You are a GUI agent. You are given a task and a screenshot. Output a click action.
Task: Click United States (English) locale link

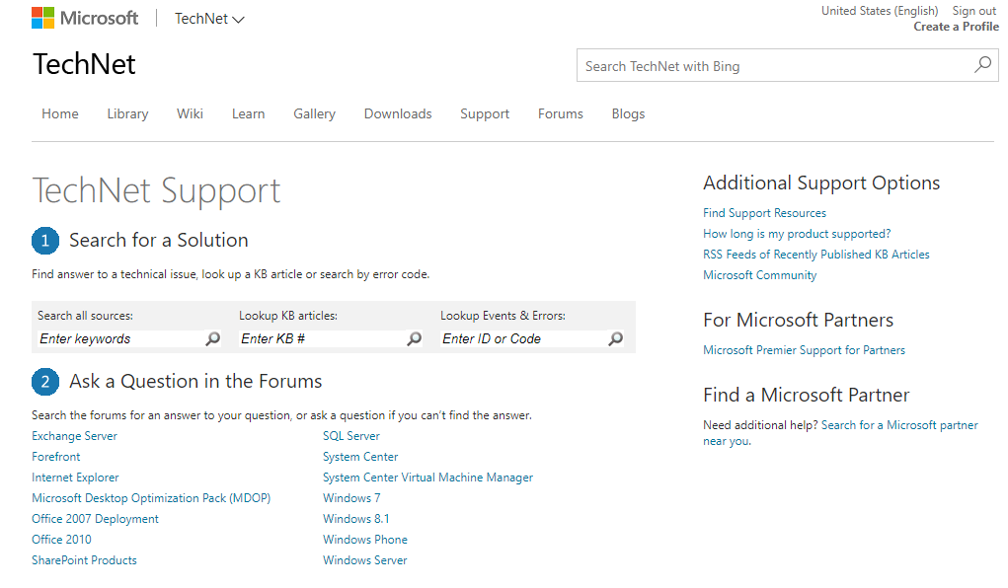[x=880, y=11]
